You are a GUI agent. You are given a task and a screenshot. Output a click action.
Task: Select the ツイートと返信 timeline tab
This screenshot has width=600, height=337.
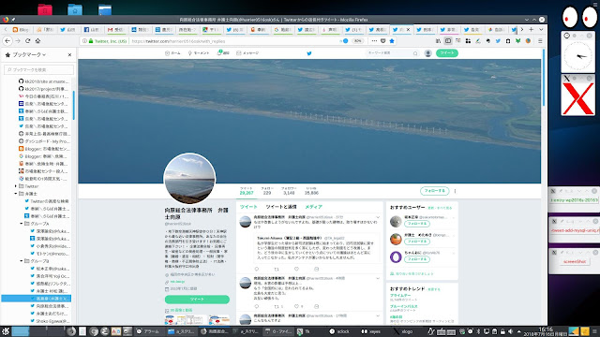click(x=281, y=207)
